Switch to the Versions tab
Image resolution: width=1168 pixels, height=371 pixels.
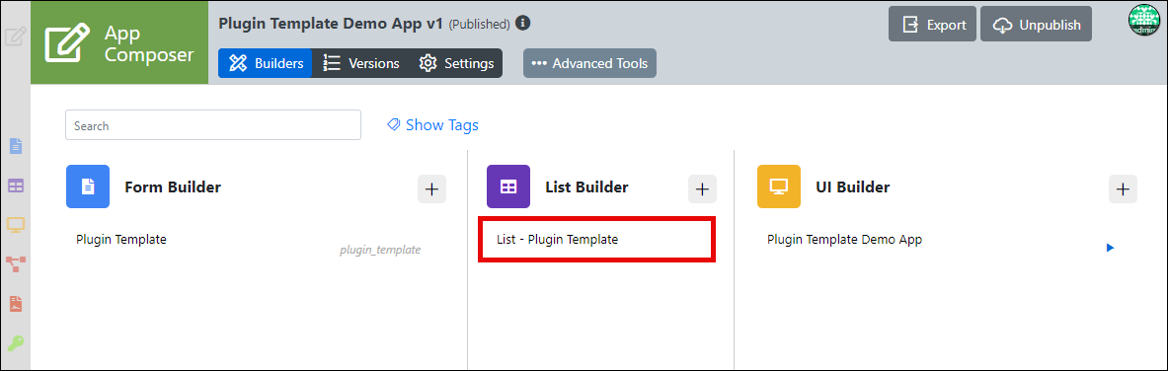click(361, 63)
